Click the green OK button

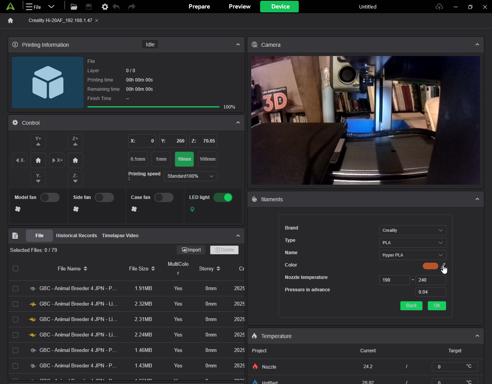coord(437,306)
